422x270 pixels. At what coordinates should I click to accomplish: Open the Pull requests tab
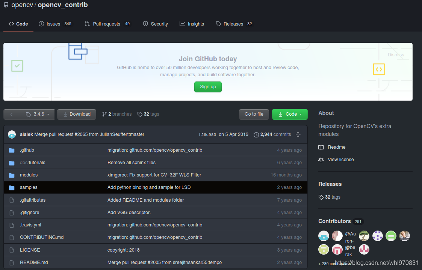coord(107,24)
